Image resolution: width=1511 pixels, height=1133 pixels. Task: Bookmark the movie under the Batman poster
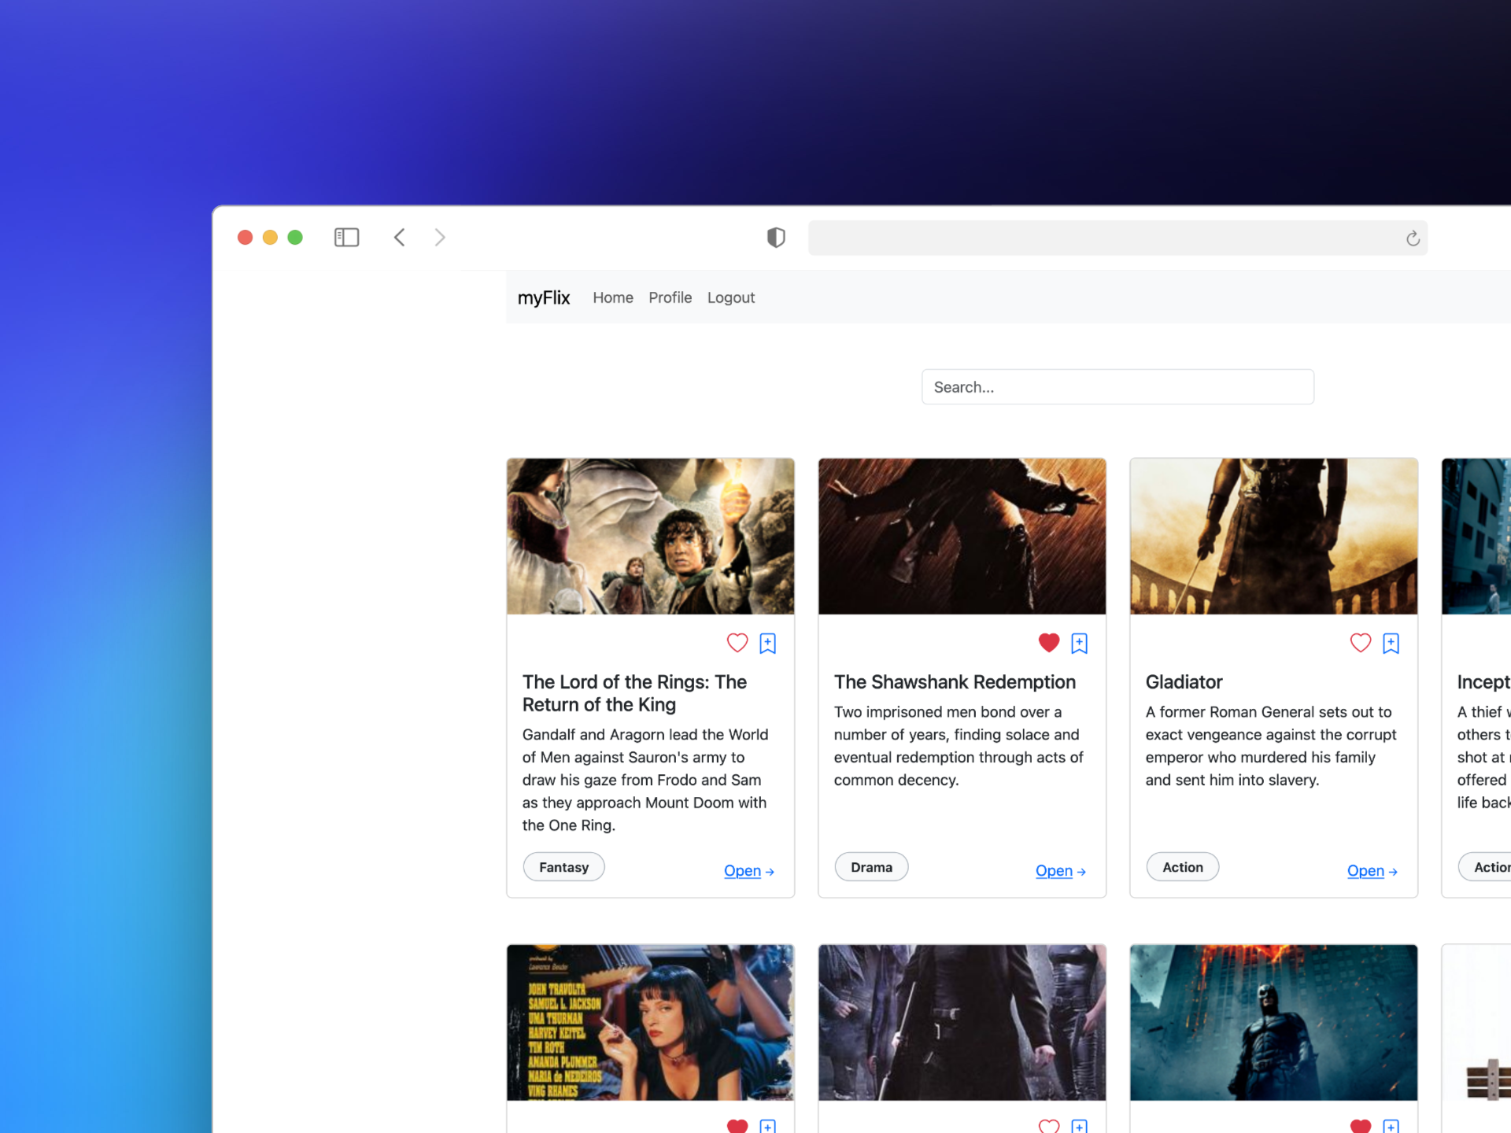click(1391, 1127)
